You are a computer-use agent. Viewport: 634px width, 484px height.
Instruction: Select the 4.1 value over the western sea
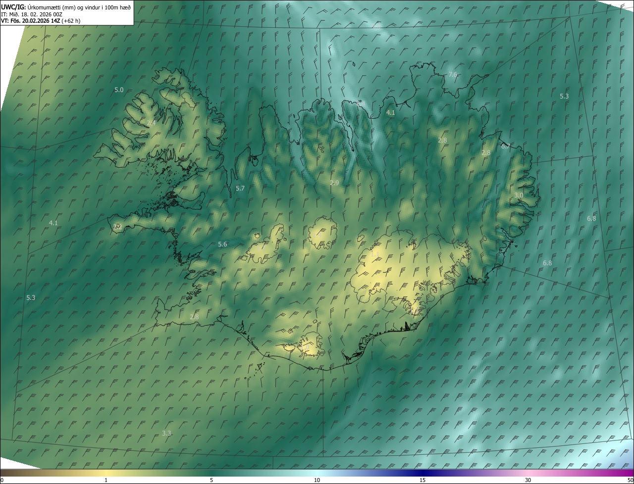point(53,223)
